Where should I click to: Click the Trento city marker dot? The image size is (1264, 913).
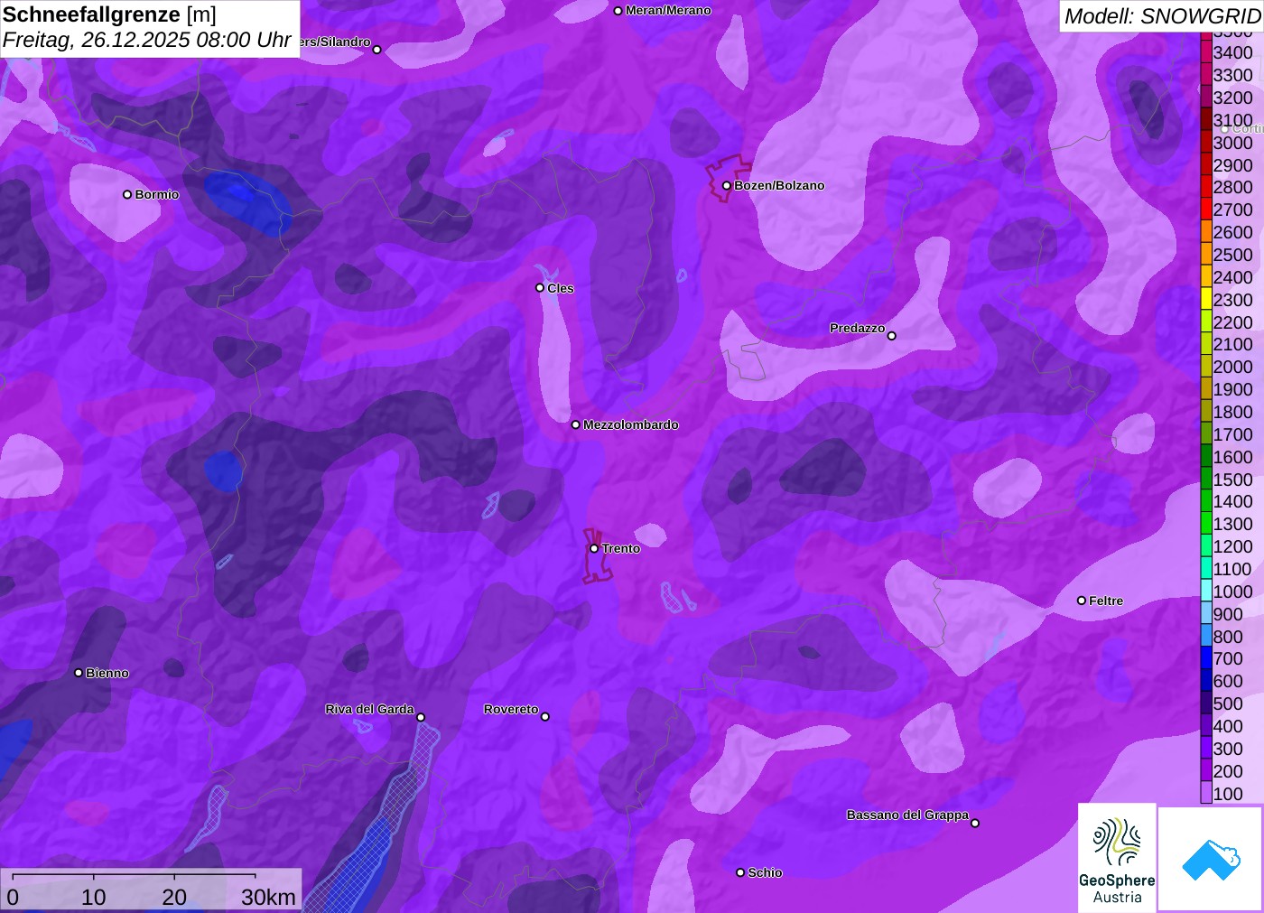pyautogui.click(x=594, y=548)
